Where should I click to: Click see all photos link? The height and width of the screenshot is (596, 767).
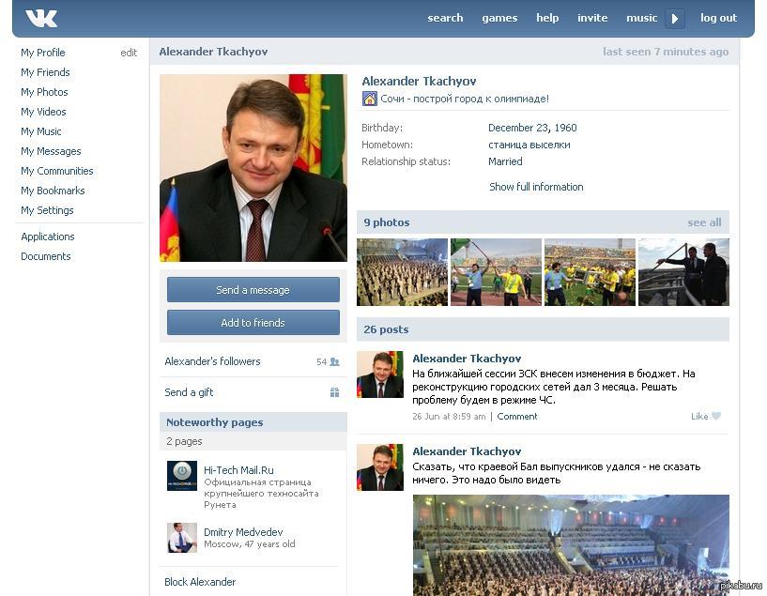[704, 222]
